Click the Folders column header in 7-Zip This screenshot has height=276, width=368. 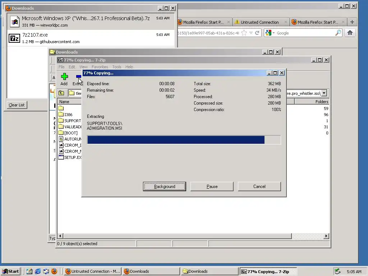(x=312, y=102)
